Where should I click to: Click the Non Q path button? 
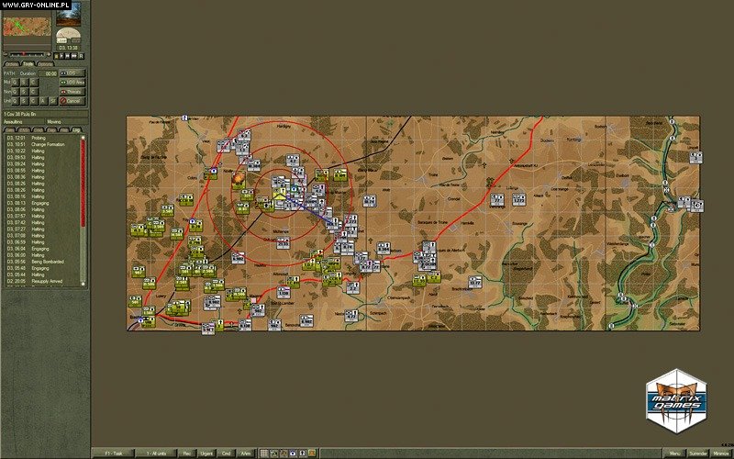point(15,92)
